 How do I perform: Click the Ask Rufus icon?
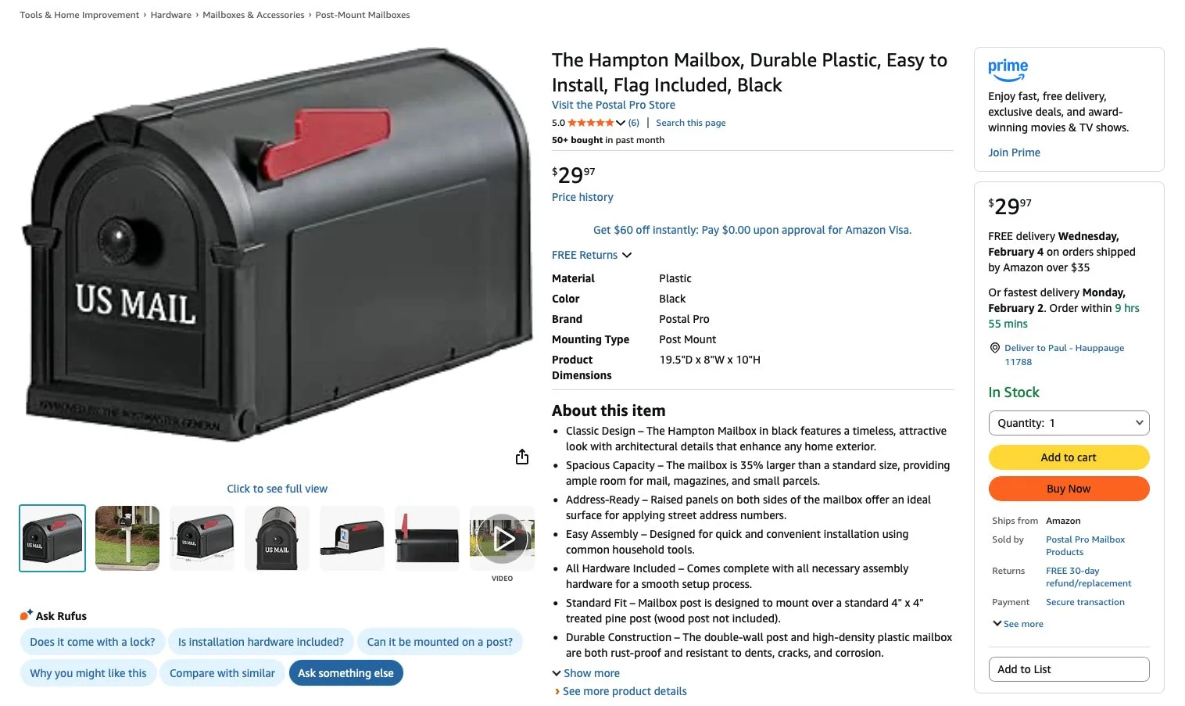tap(27, 615)
